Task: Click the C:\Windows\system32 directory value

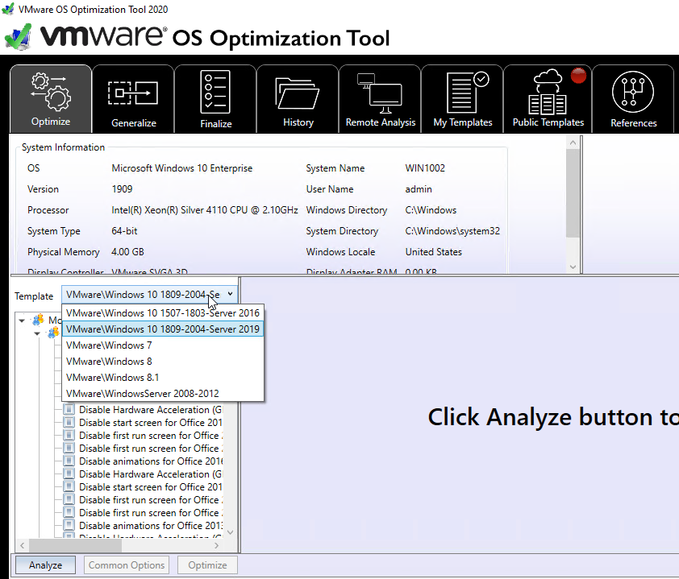Action: 452,231
